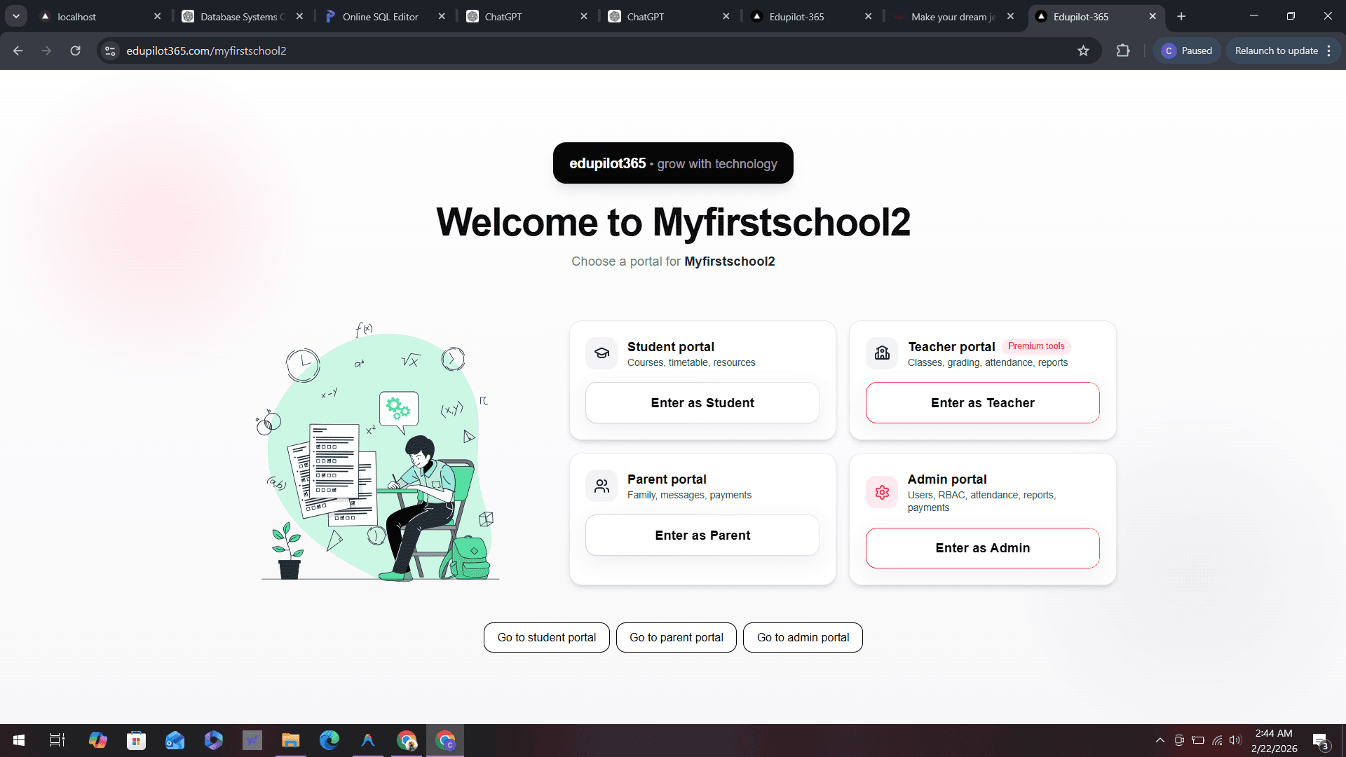Click Enter as Student
The width and height of the screenshot is (1346, 757).
702,402
